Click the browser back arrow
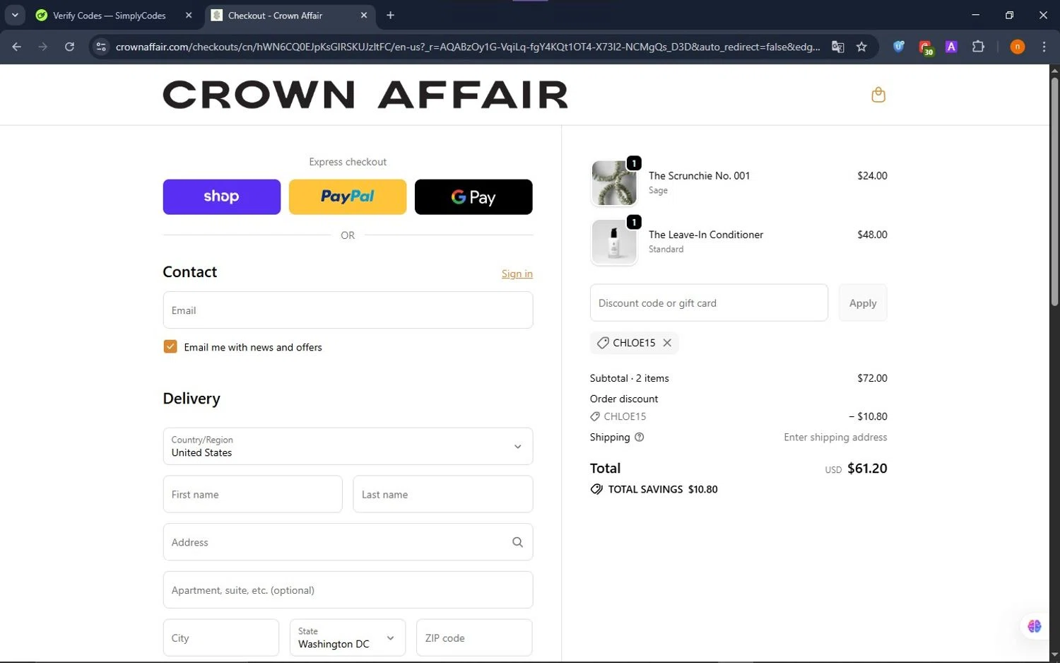1060x663 pixels. click(x=17, y=47)
